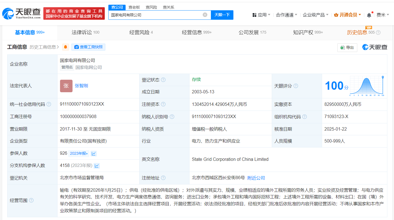
Task: Switch to 查关系 search tab
Action: point(169,7)
